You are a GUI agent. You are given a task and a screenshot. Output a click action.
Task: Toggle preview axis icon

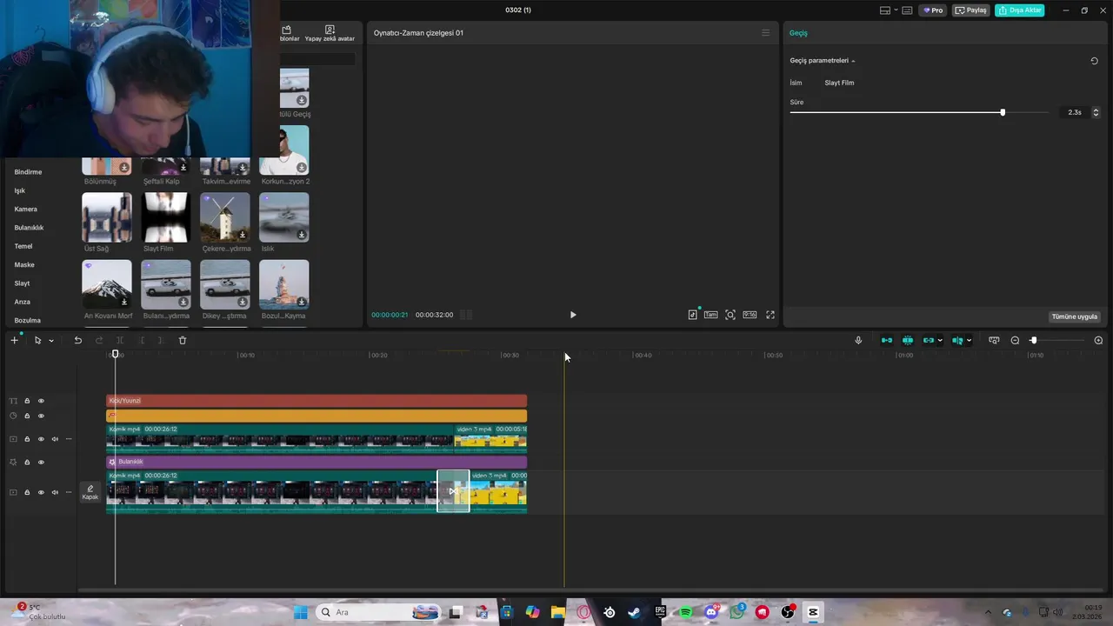957,340
